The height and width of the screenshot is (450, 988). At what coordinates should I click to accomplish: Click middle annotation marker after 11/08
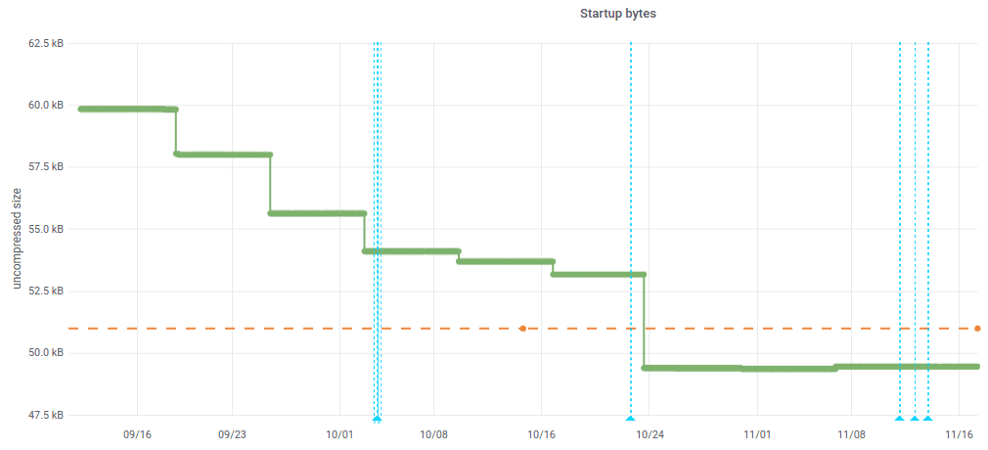[915, 419]
